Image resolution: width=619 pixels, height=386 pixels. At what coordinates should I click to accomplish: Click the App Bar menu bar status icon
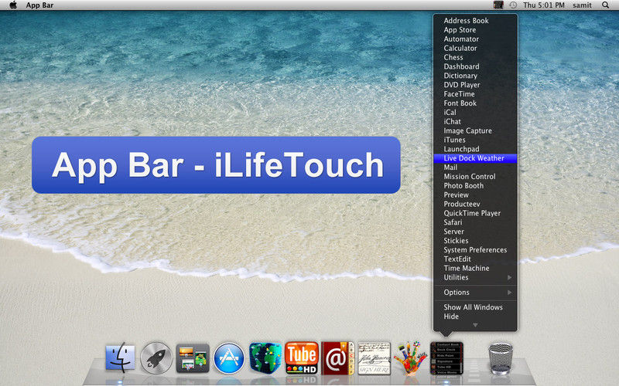[x=498, y=5]
